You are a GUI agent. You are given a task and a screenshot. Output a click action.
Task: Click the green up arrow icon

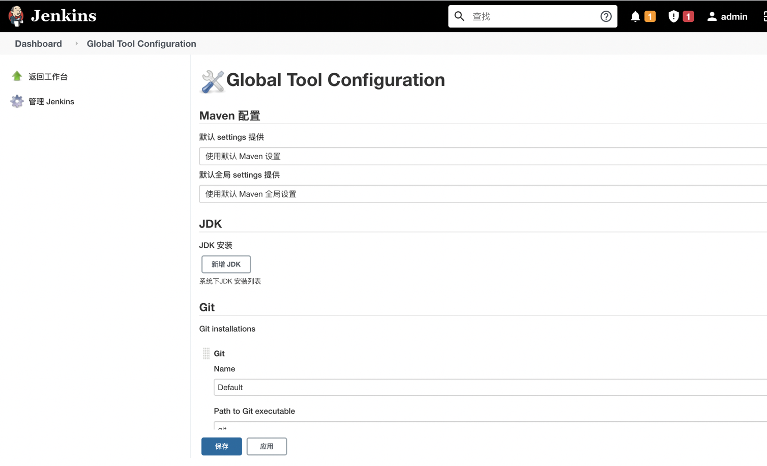pyautogui.click(x=17, y=76)
